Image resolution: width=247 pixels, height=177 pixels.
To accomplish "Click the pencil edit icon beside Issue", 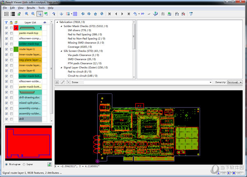I will [x=63, y=82].
